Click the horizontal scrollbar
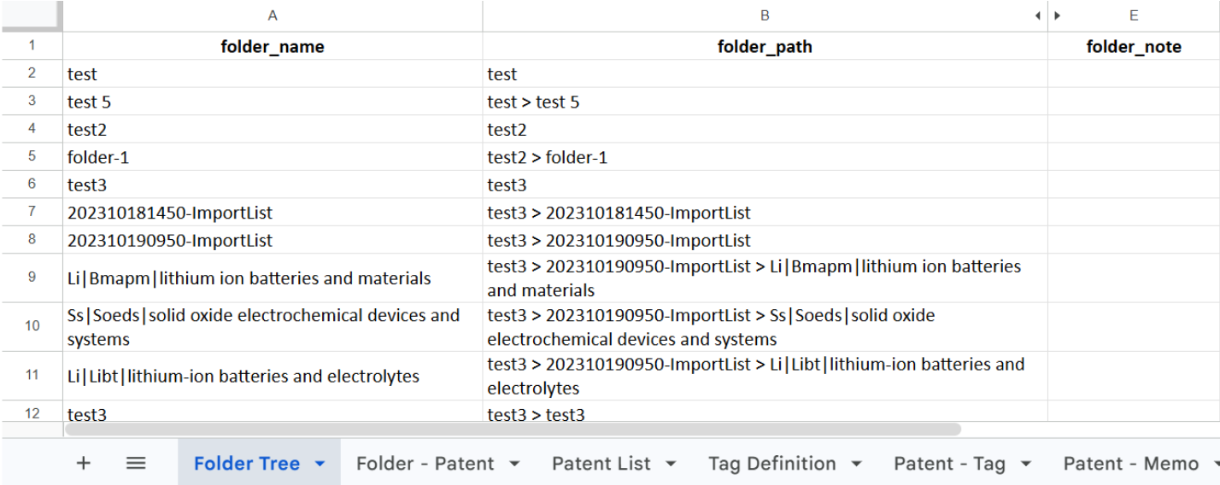 (513, 429)
